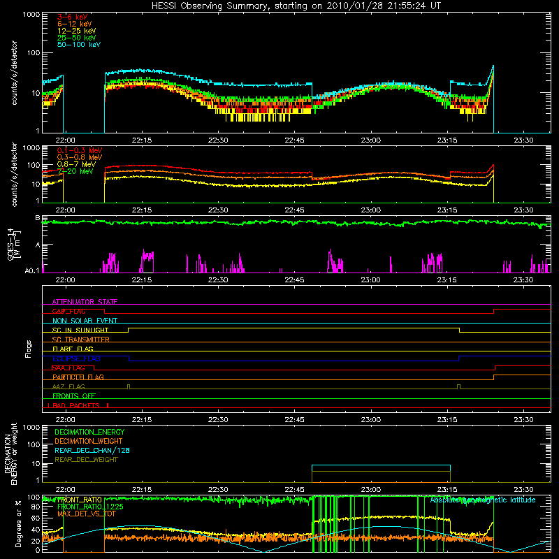The image size is (559, 559).
Task: Click the 22:45 tick under the Flags panel
Action: 294,420
